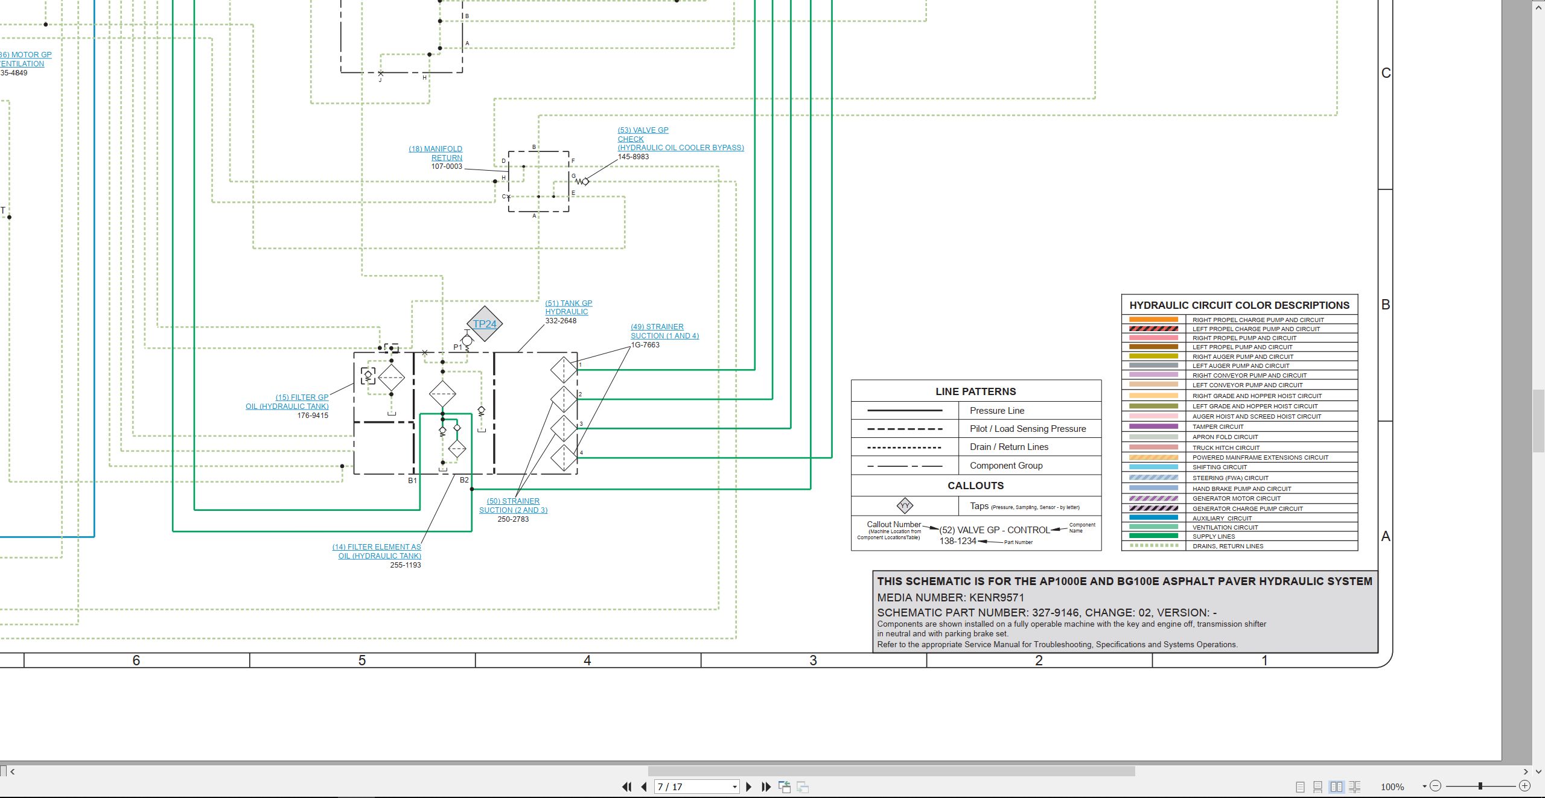This screenshot has height=798, width=1545.
Task: Open the (18) MANIFOLD RETURN link
Action: [x=435, y=153]
